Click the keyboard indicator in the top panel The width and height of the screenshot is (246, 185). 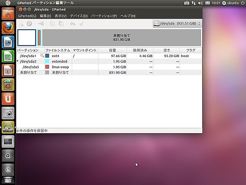point(187,3)
